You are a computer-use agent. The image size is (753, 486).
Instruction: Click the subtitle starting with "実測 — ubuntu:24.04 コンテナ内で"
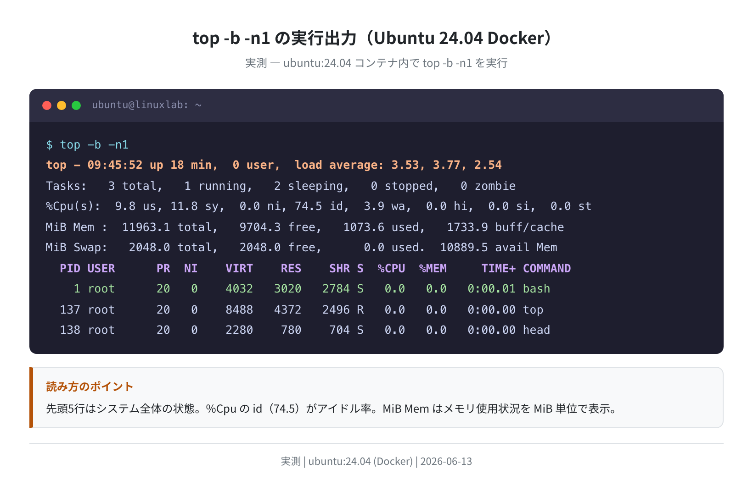376,63
